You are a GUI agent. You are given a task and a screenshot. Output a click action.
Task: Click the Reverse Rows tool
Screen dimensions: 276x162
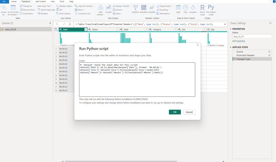click(29, 10)
